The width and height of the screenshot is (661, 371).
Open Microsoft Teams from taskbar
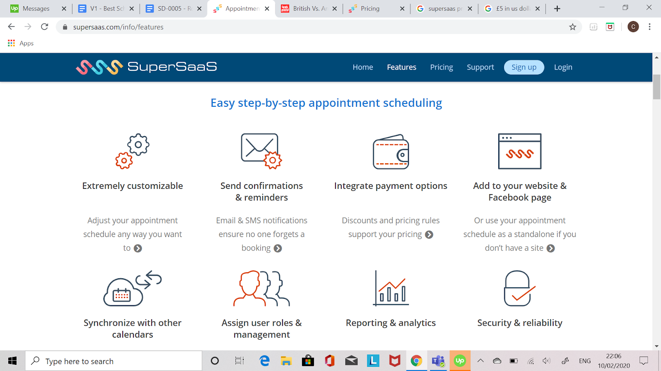pyautogui.click(x=438, y=361)
